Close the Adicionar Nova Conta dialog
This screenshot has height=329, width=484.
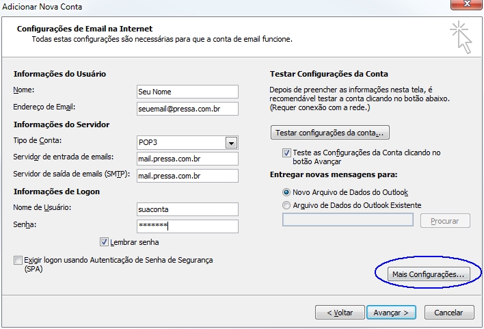(x=467, y=4)
